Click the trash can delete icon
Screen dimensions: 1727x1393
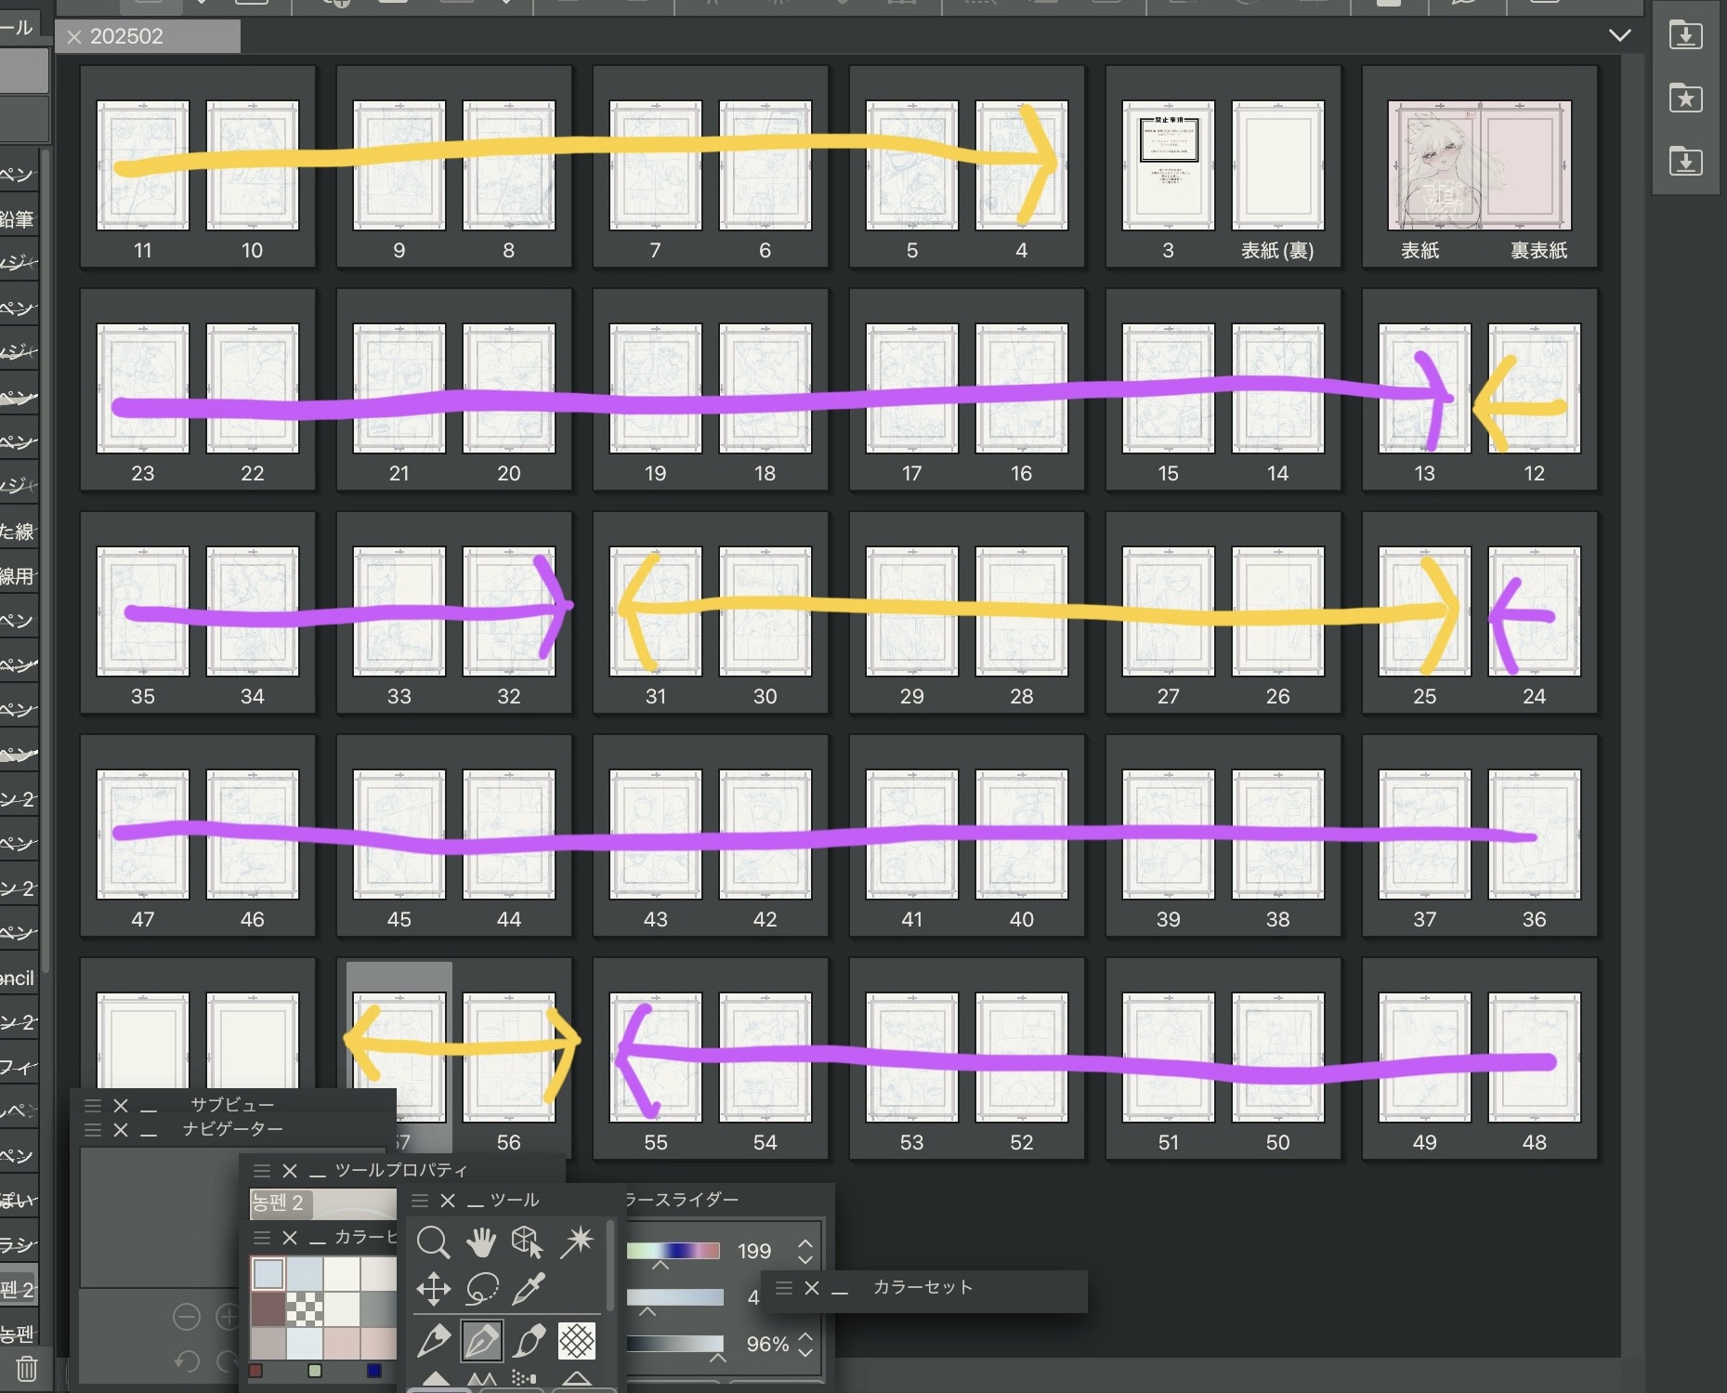[x=27, y=1368]
